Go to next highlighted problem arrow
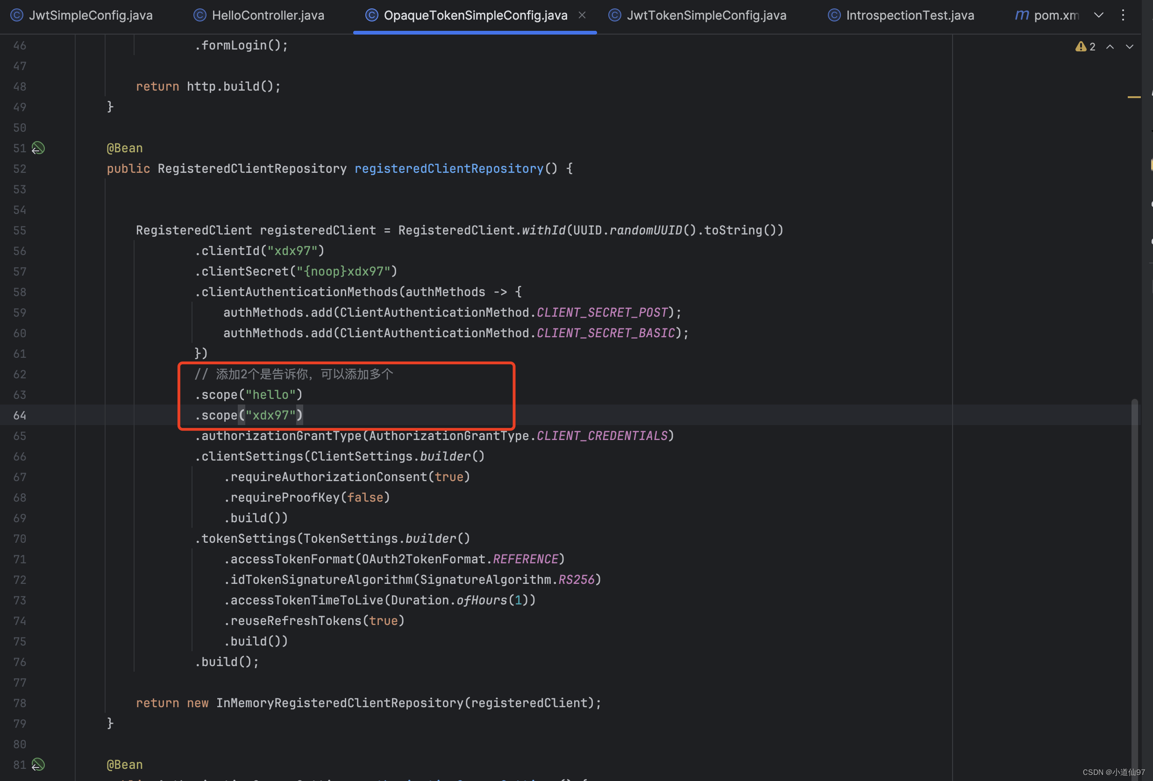The width and height of the screenshot is (1153, 781). click(1130, 47)
